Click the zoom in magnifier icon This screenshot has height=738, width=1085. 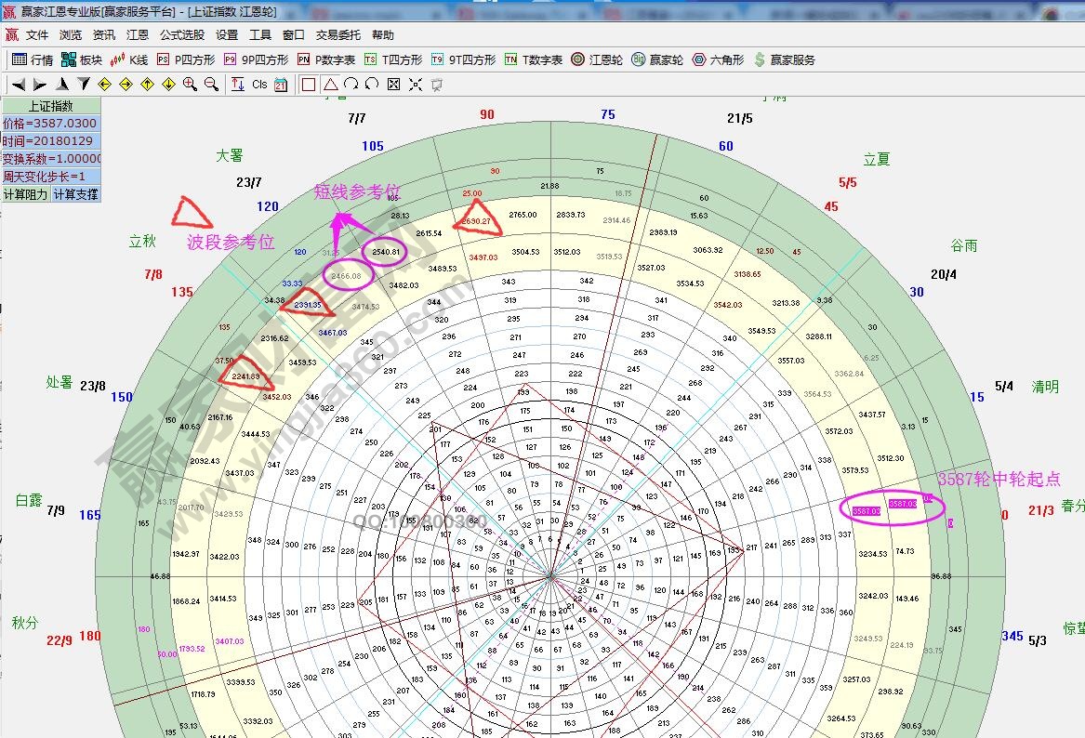(x=190, y=85)
